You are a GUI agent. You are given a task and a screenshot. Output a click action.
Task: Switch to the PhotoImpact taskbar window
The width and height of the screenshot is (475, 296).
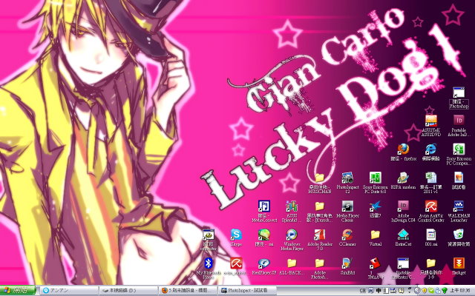click(x=248, y=291)
